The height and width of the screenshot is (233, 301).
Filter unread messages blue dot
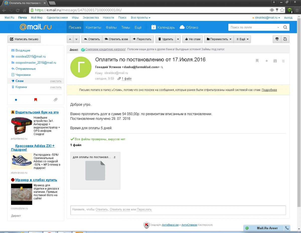[x=16, y=100]
